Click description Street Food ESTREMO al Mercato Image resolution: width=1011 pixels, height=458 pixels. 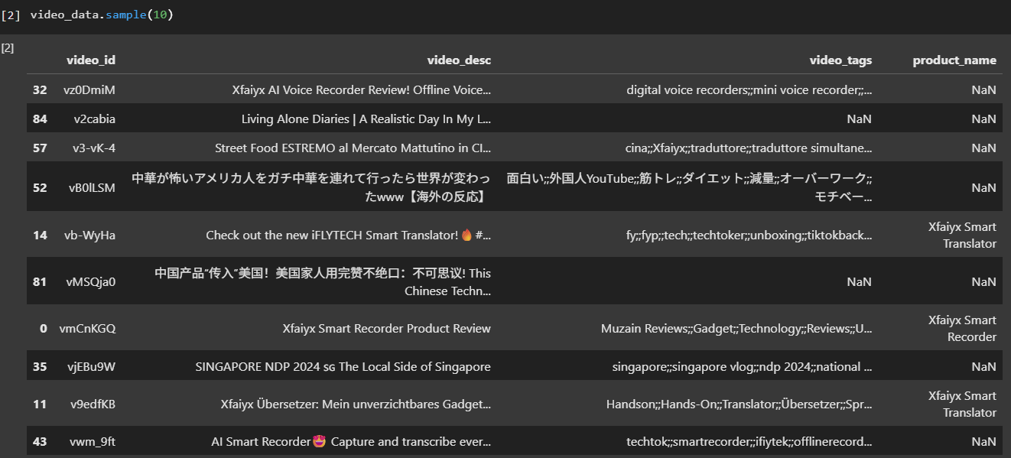(353, 148)
